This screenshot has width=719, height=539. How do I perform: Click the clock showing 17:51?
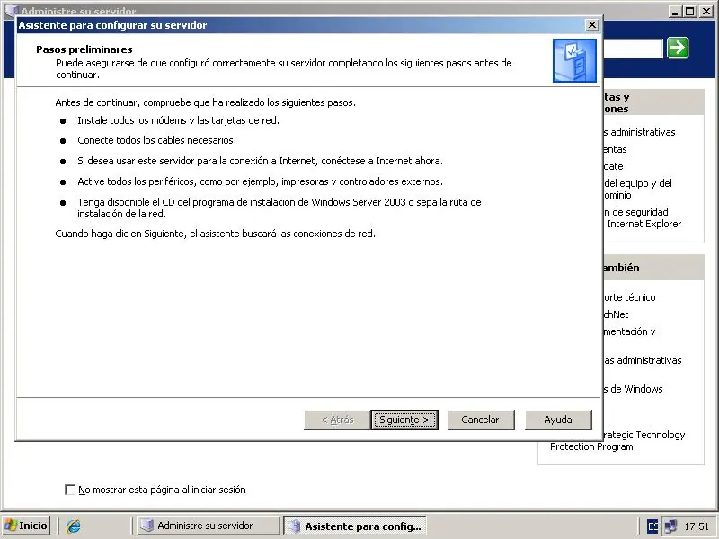pos(697,526)
